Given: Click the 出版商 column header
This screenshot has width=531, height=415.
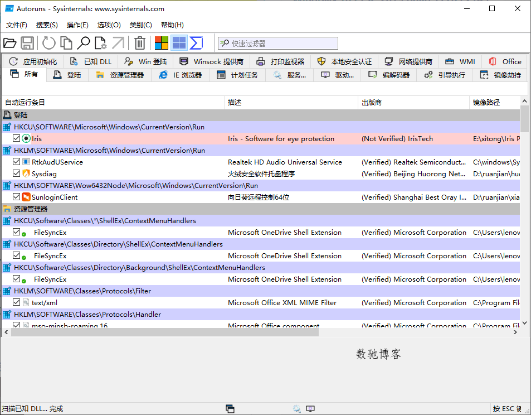Looking at the screenshot, I should pyautogui.click(x=414, y=103).
